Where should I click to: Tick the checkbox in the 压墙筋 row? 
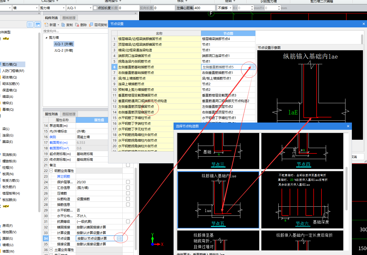tap(128, 193)
